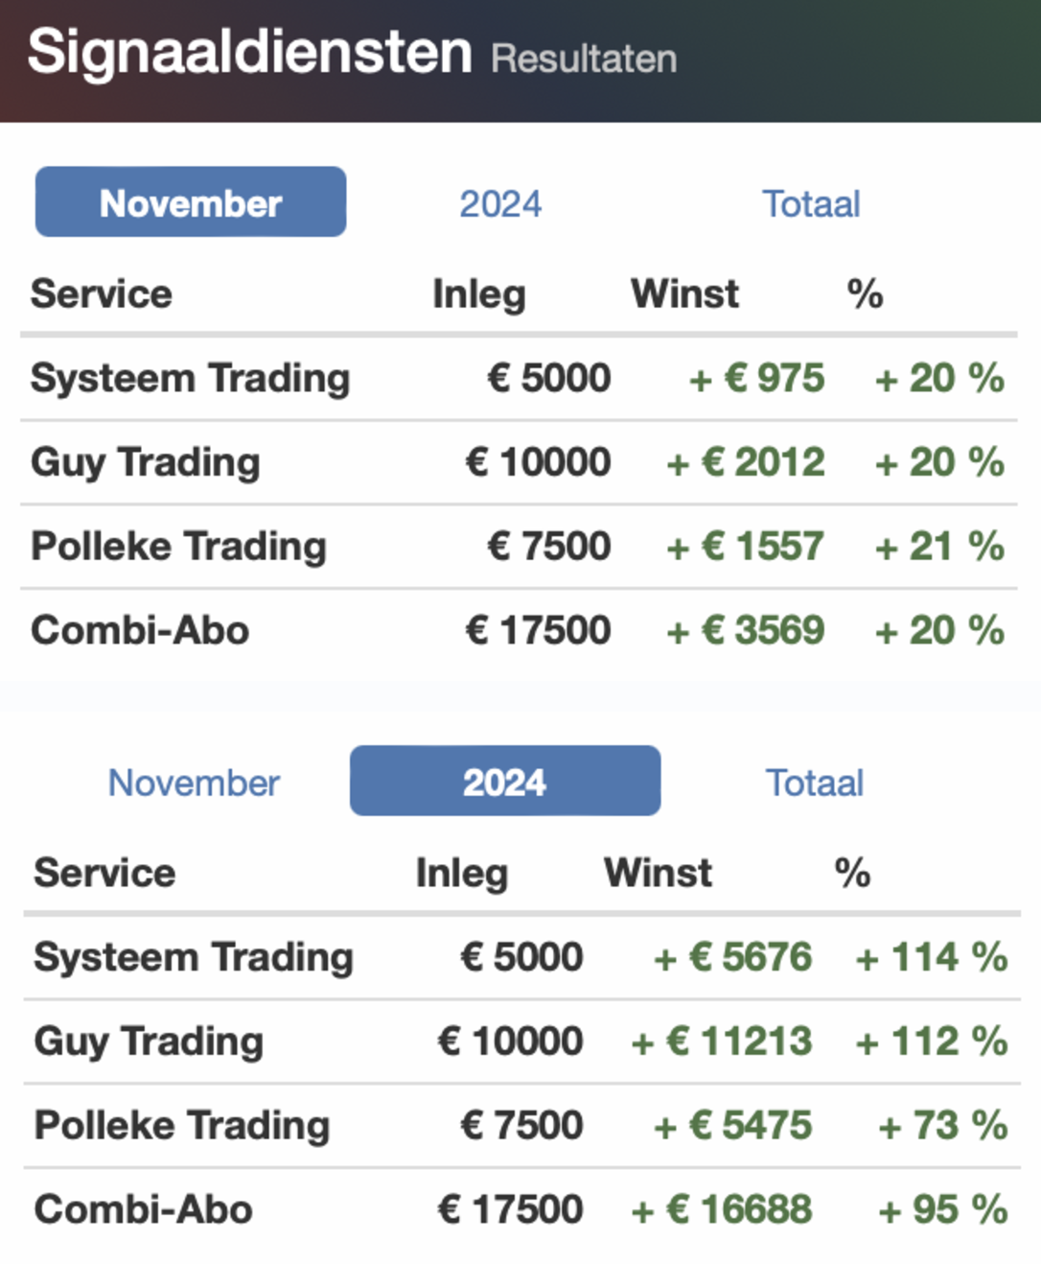Select Combi-Abo row with € 3569 profit
Screen dimensions: 1041x1264
pos(519,631)
